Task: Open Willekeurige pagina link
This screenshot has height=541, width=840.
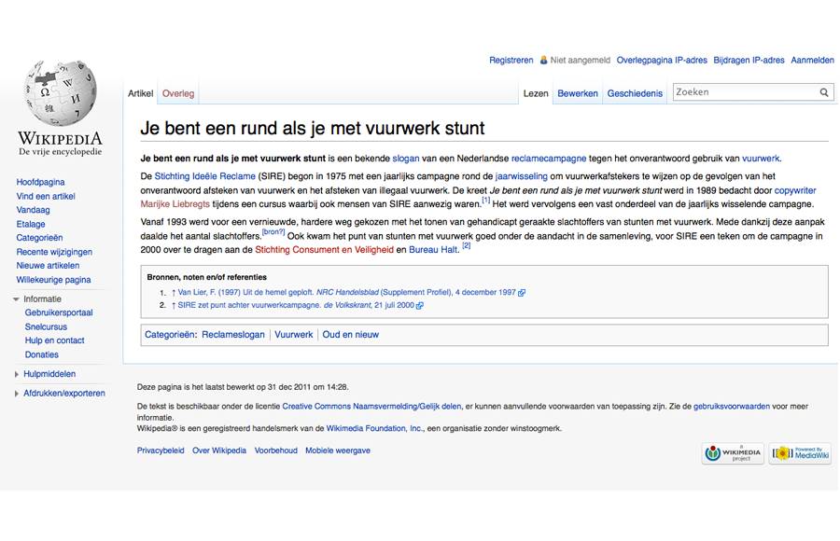Action: [x=53, y=280]
